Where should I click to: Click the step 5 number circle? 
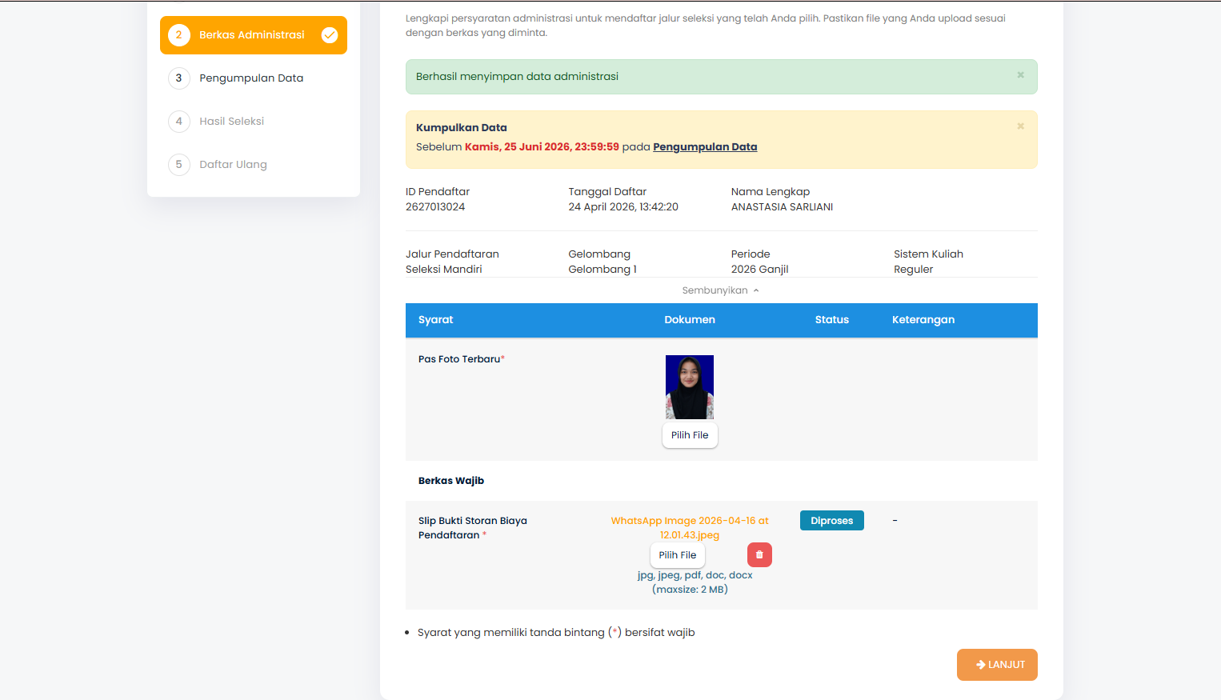click(178, 165)
